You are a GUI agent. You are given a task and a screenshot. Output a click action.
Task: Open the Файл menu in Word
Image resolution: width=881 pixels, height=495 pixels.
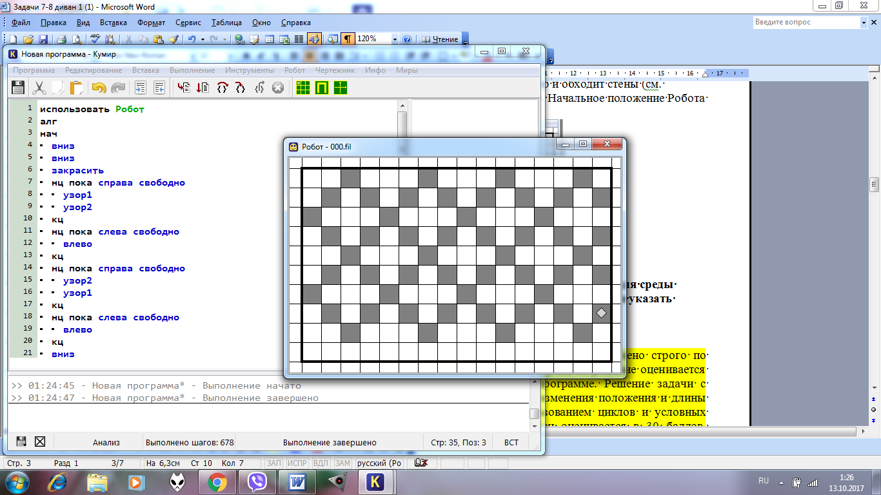21,23
